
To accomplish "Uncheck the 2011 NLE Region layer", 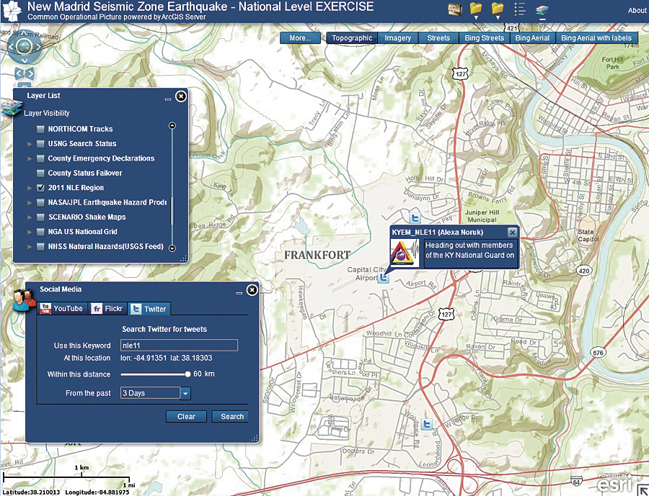I will [40, 188].
